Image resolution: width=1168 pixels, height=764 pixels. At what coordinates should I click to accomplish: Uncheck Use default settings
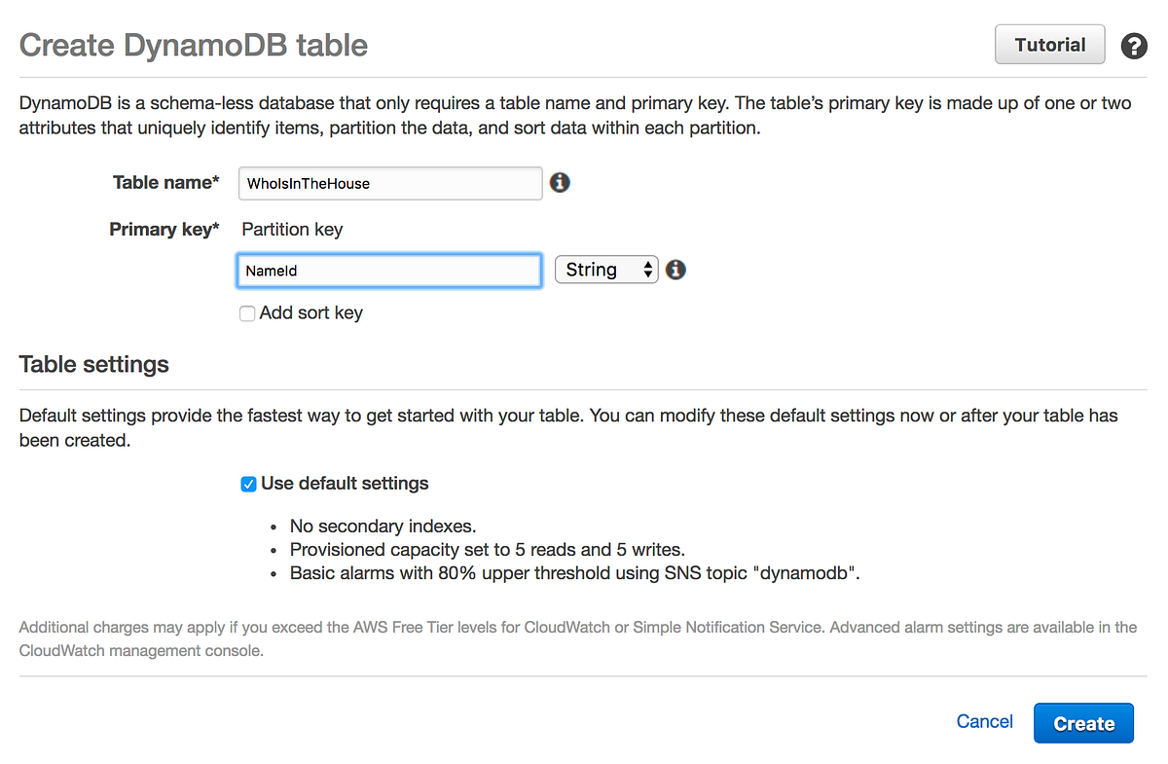tap(248, 484)
